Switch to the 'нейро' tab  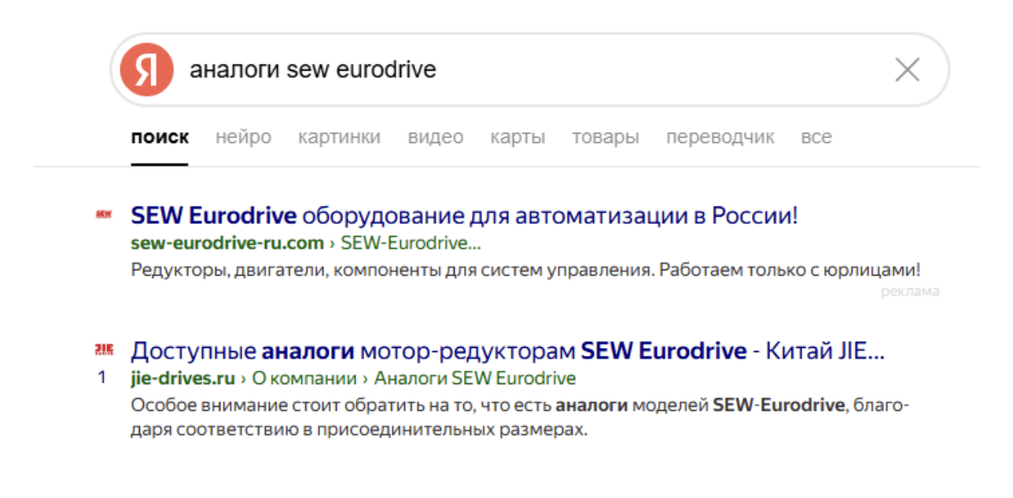click(243, 137)
